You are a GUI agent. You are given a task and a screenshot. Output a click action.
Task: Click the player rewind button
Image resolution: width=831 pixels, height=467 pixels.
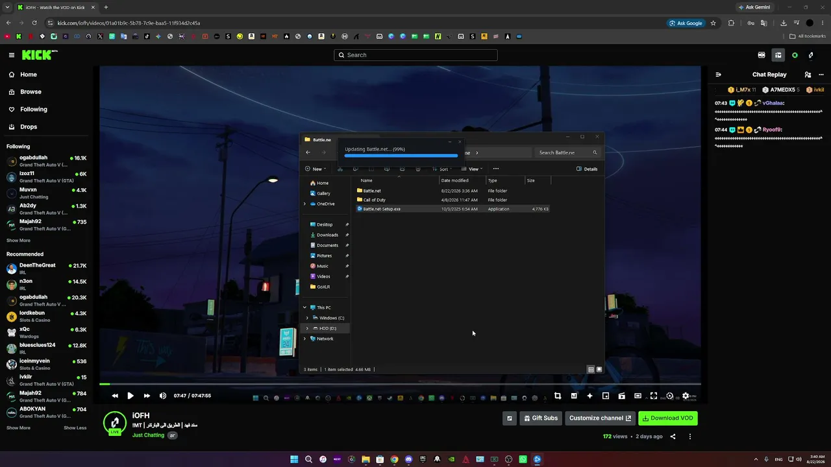[115, 396]
